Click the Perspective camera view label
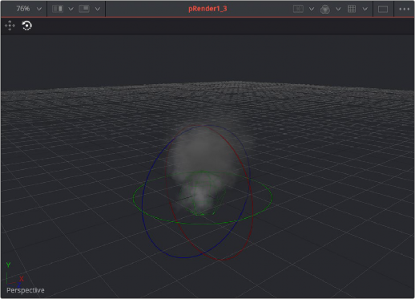This screenshot has height=299, width=415. 26,290
